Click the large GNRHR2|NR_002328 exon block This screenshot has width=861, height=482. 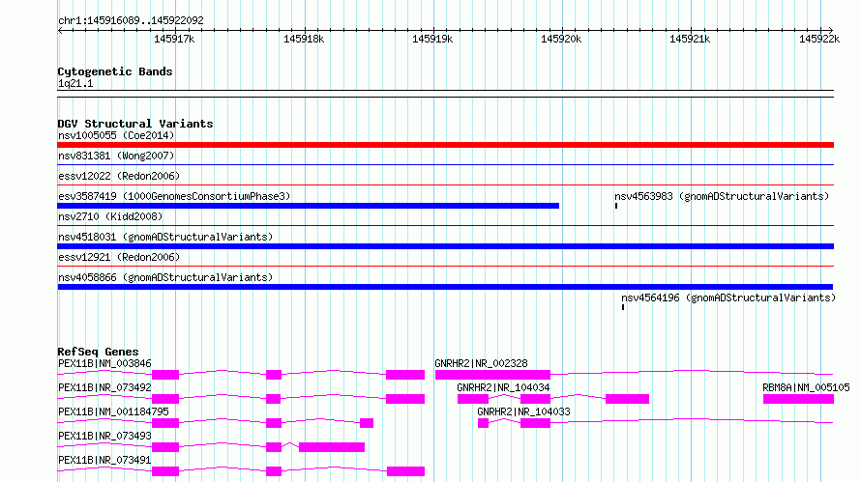pyautogui.click(x=492, y=375)
